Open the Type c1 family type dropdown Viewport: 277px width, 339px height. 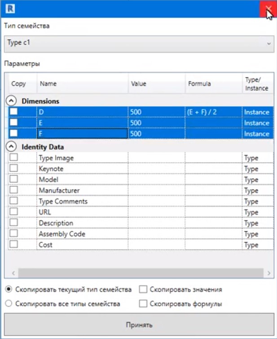(139, 44)
